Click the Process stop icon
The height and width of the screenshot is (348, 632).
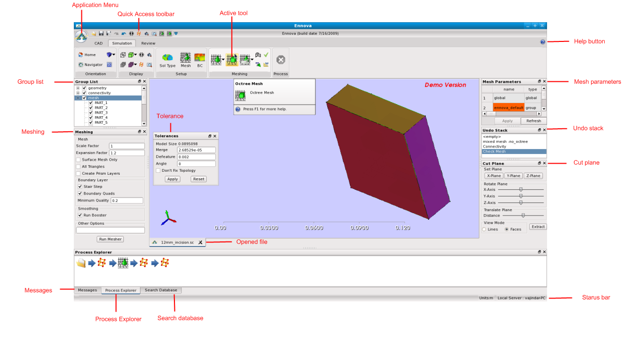(x=281, y=60)
